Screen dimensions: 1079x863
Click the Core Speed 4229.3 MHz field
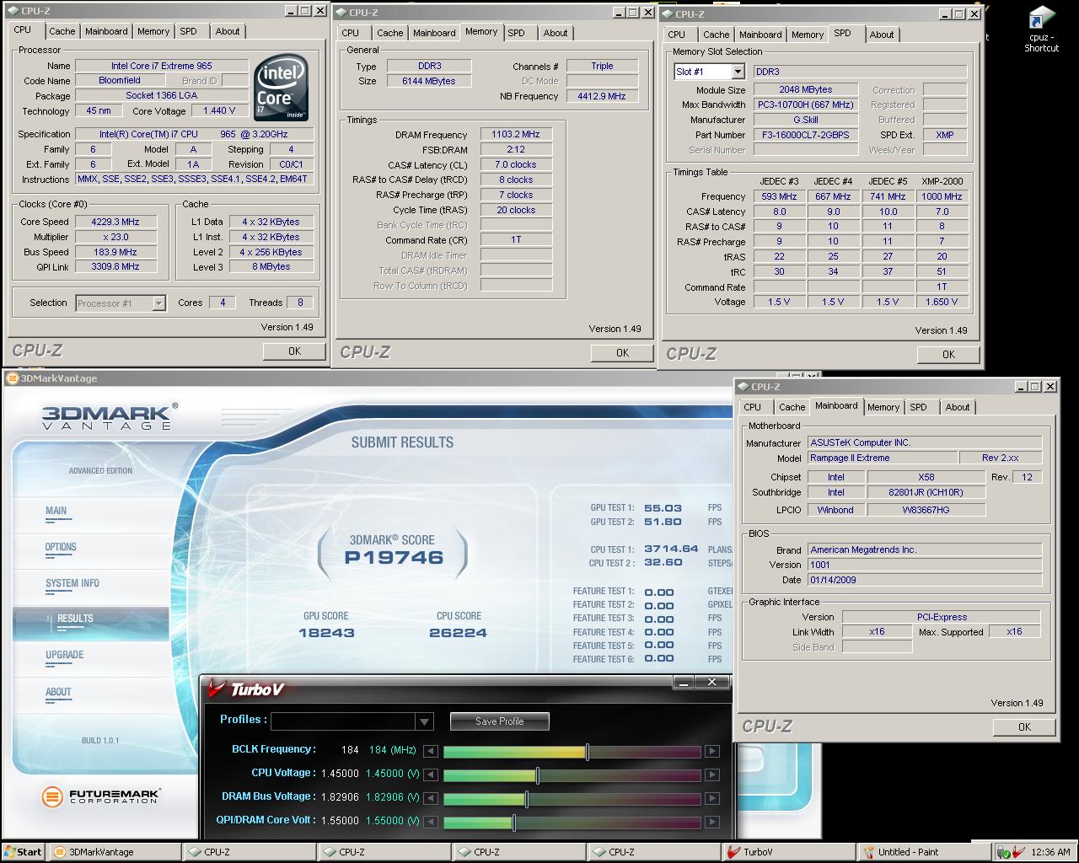click(115, 222)
